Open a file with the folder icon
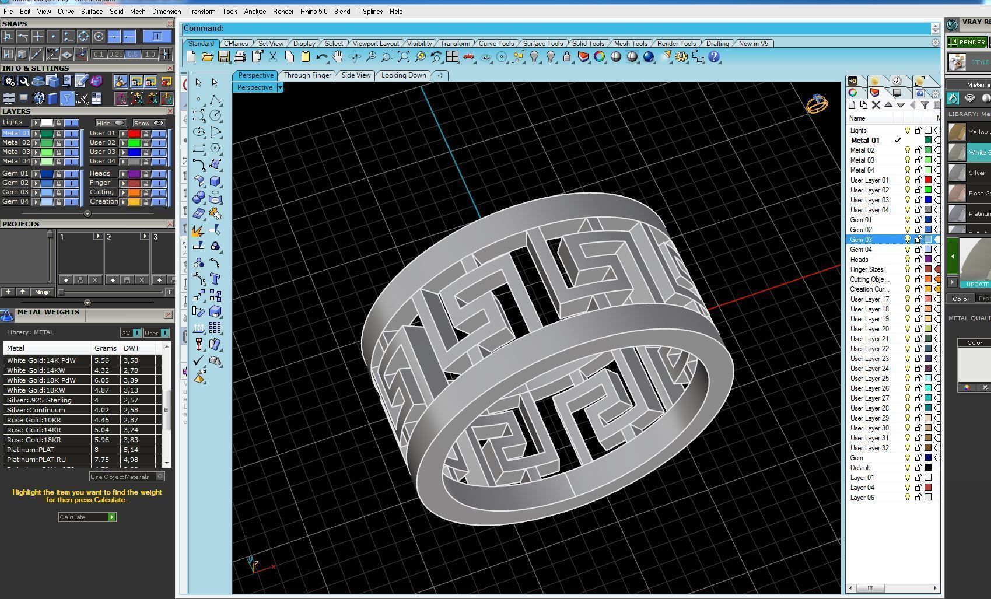Screen dimensions: 991x599 pos(207,57)
